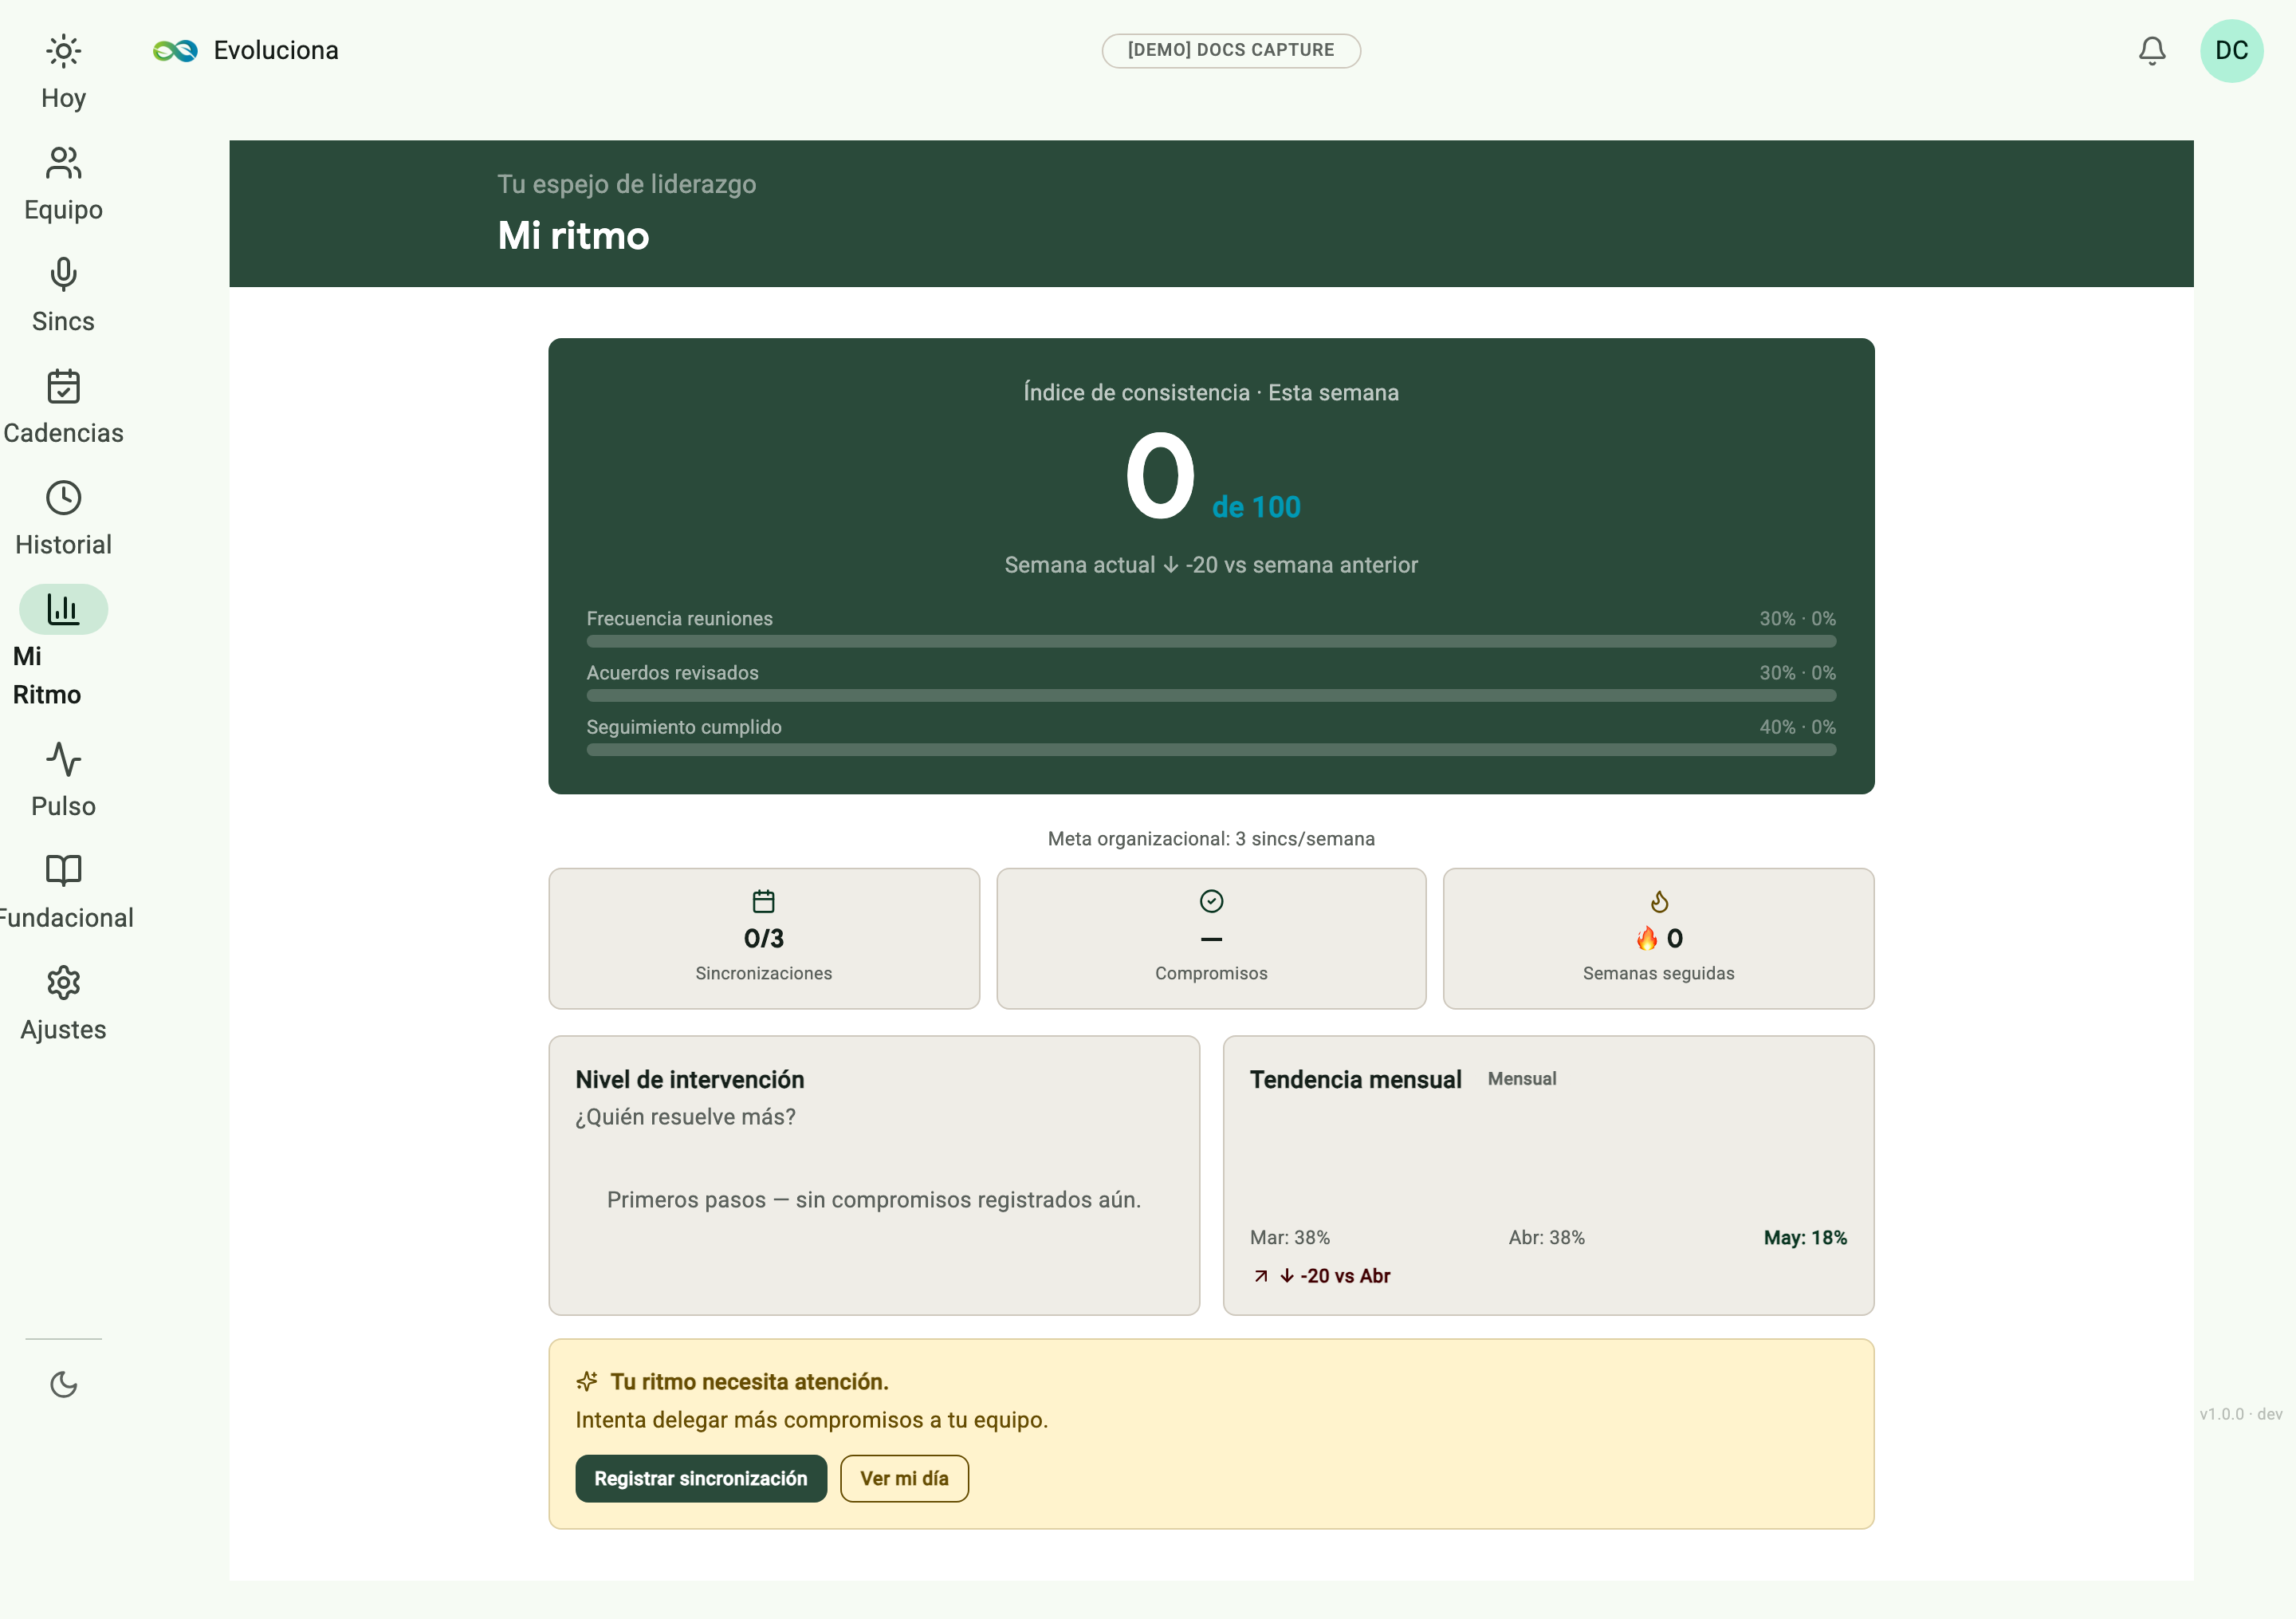Click the Mensual label in Tendencia mensual

coord(1521,1078)
